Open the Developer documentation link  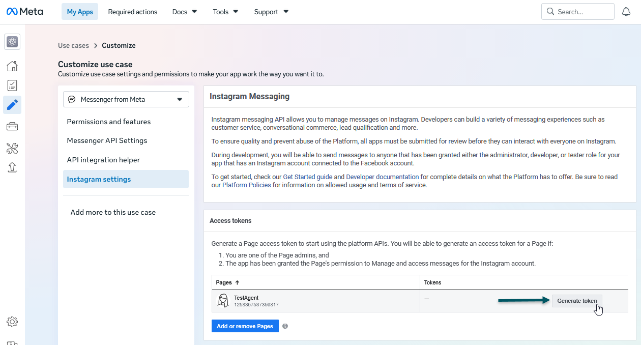pyautogui.click(x=383, y=177)
